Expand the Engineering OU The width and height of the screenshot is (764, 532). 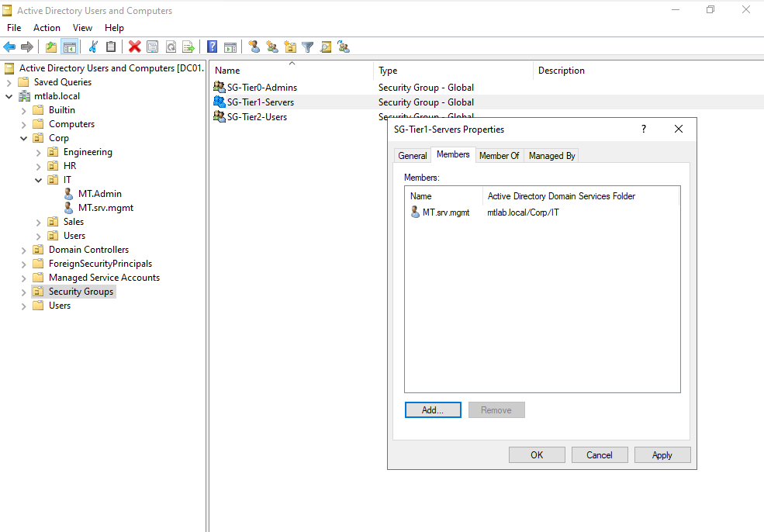pyautogui.click(x=38, y=153)
